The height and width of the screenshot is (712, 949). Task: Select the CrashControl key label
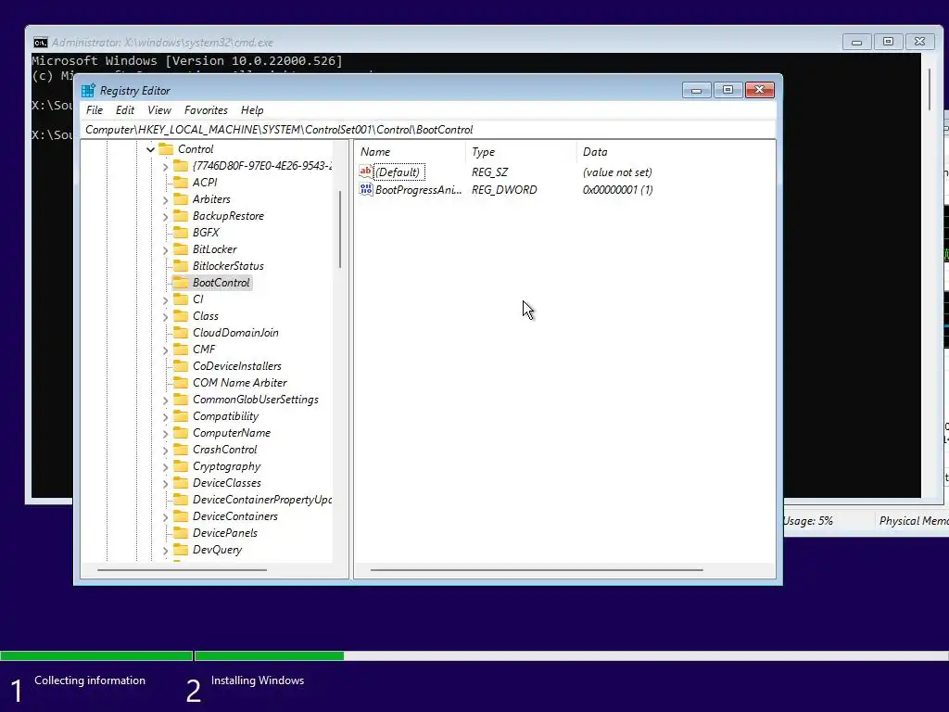pos(224,450)
